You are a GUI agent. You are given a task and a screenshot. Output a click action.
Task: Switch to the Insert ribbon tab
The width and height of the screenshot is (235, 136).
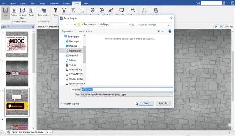click(22, 3)
